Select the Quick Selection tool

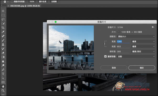coord(3,24)
